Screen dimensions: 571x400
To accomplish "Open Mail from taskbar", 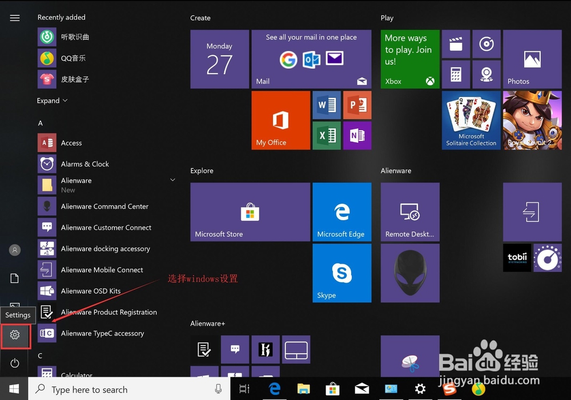I will 361,389.
